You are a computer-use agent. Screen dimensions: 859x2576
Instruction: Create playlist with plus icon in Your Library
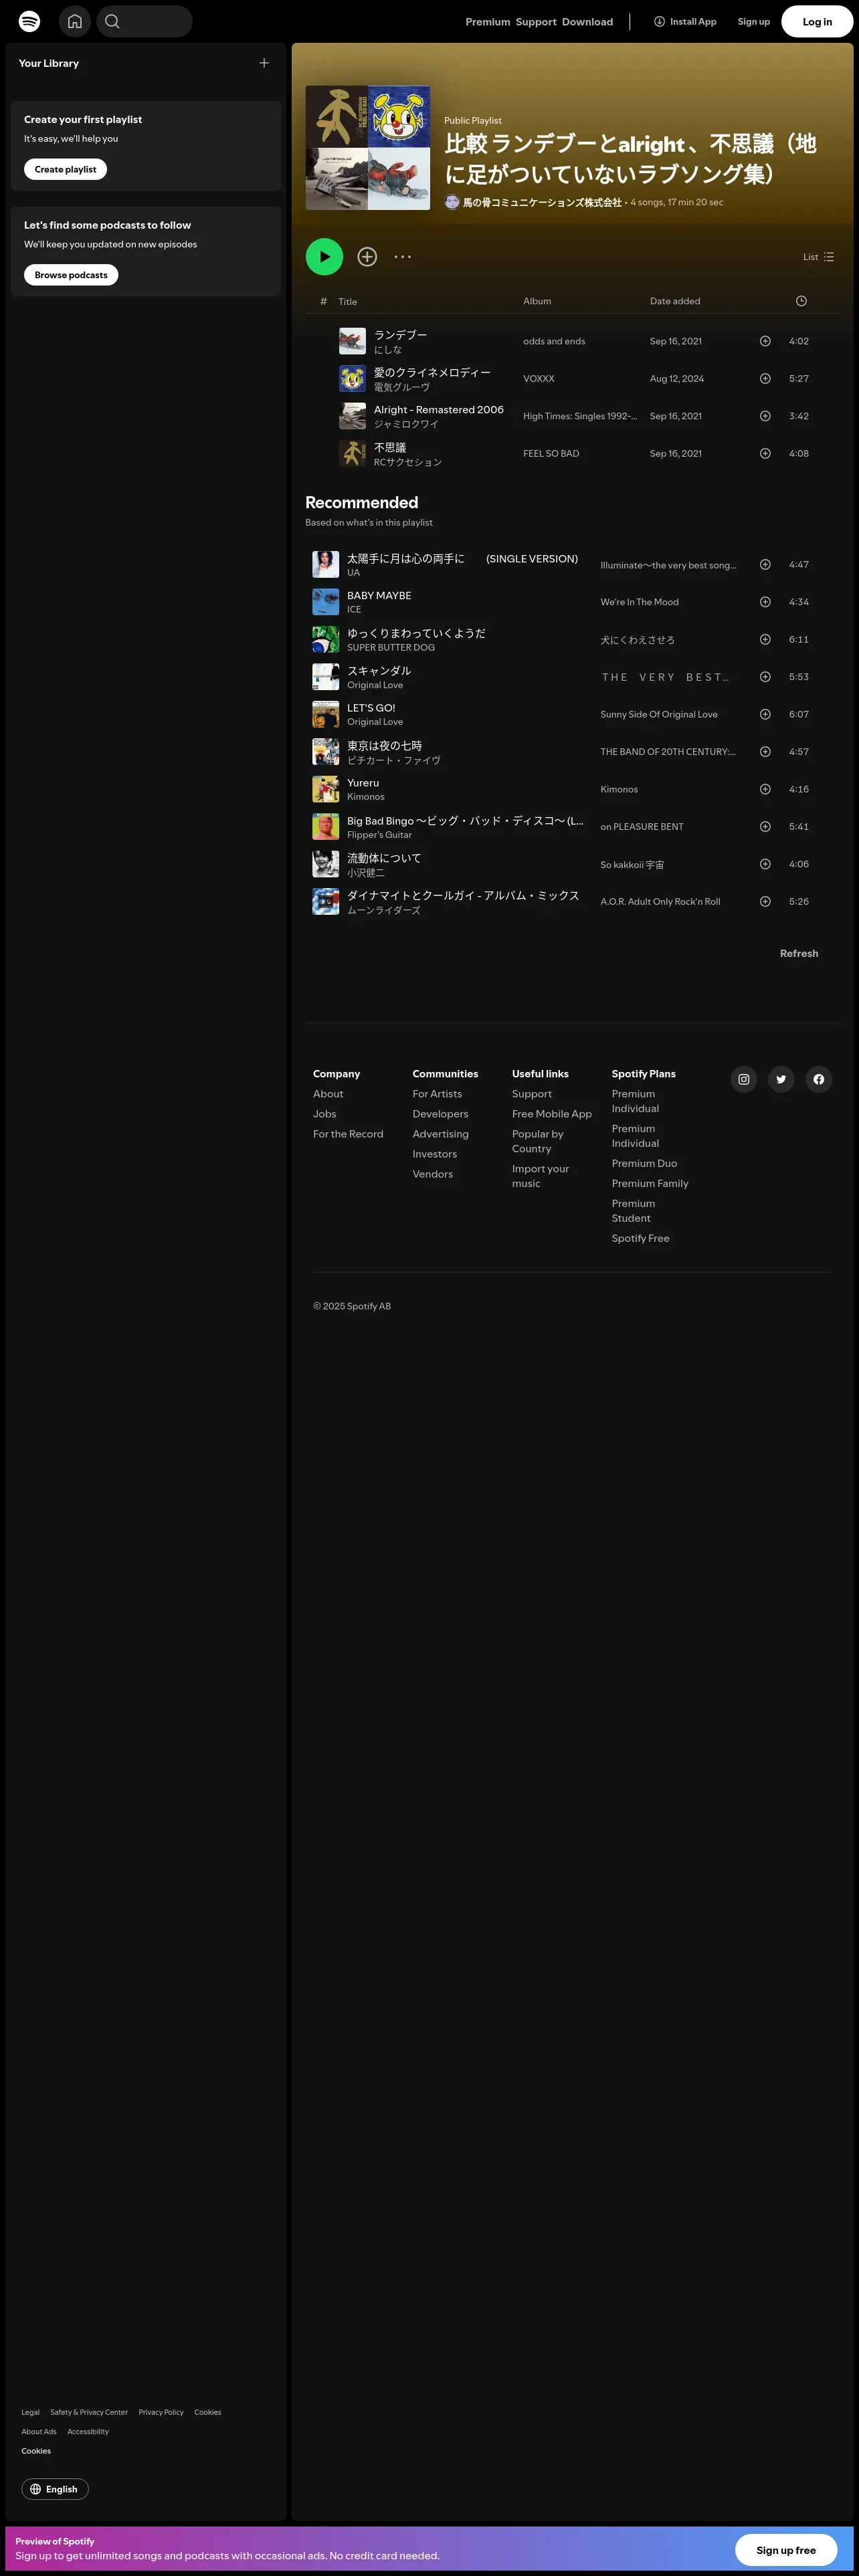[264, 63]
